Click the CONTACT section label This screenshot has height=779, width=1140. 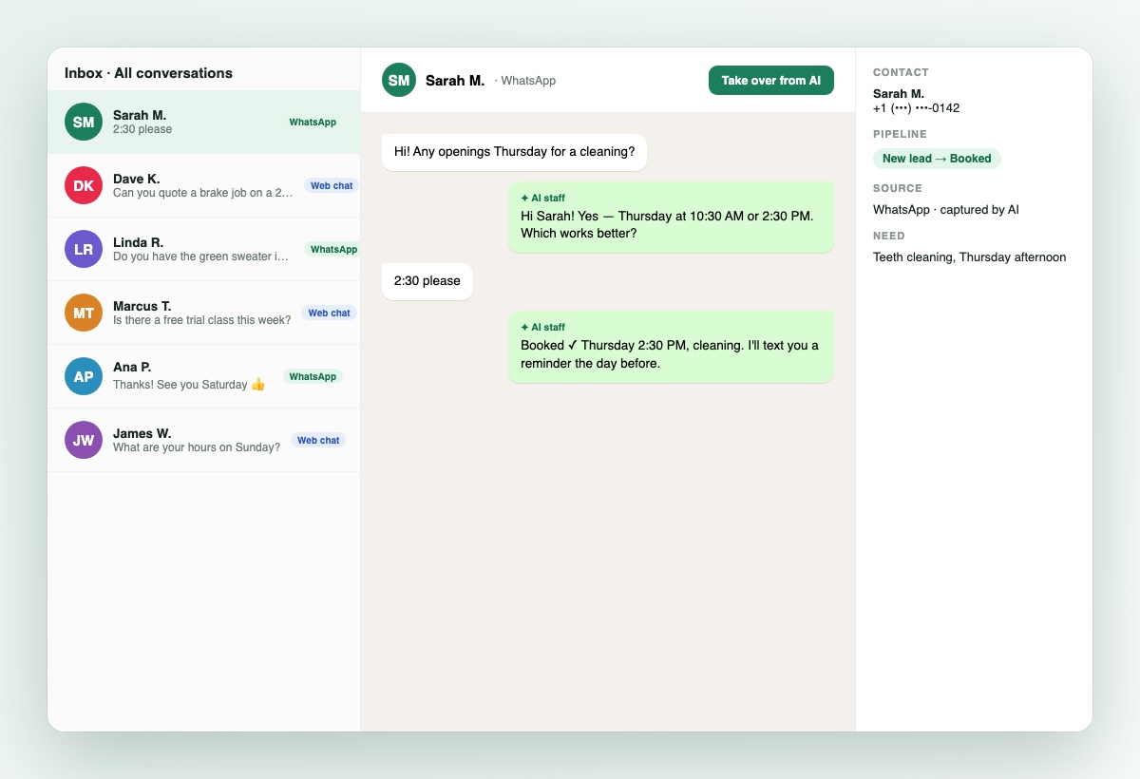click(901, 72)
